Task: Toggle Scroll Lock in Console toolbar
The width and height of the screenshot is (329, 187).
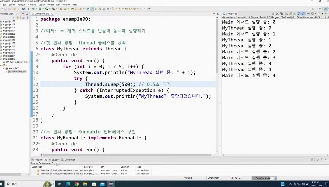Action: click(x=291, y=14)
